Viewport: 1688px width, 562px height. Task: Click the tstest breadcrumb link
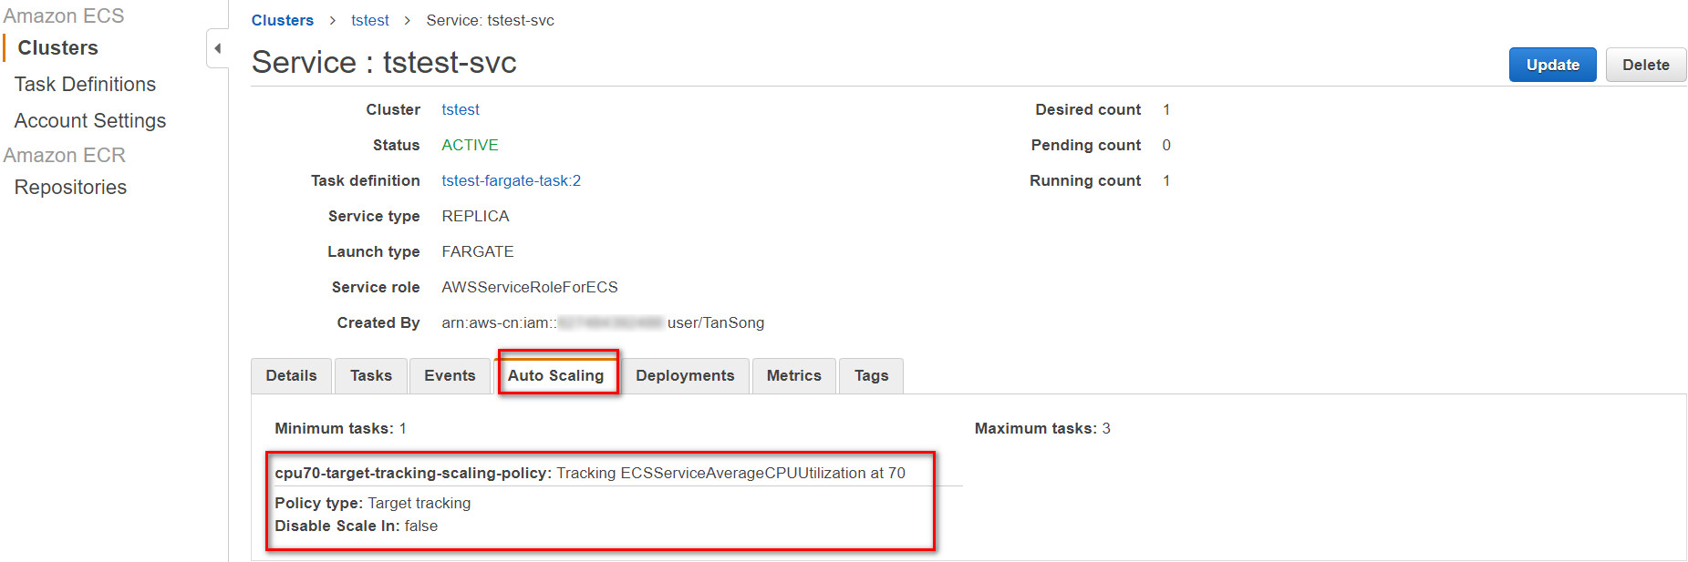pyautogui.click(x=370, y=20)
